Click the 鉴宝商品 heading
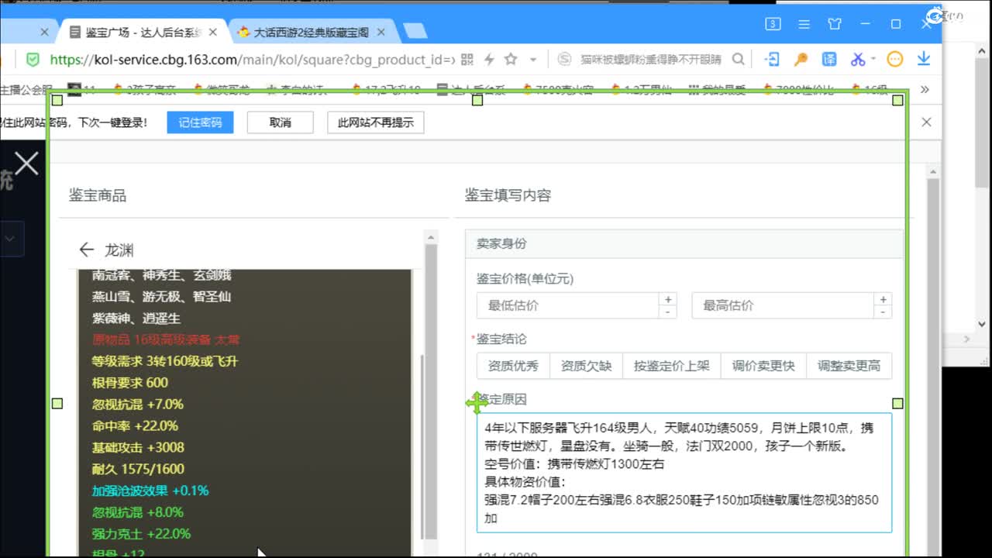This screenshot has width=992, height=558. click(98, 195)
